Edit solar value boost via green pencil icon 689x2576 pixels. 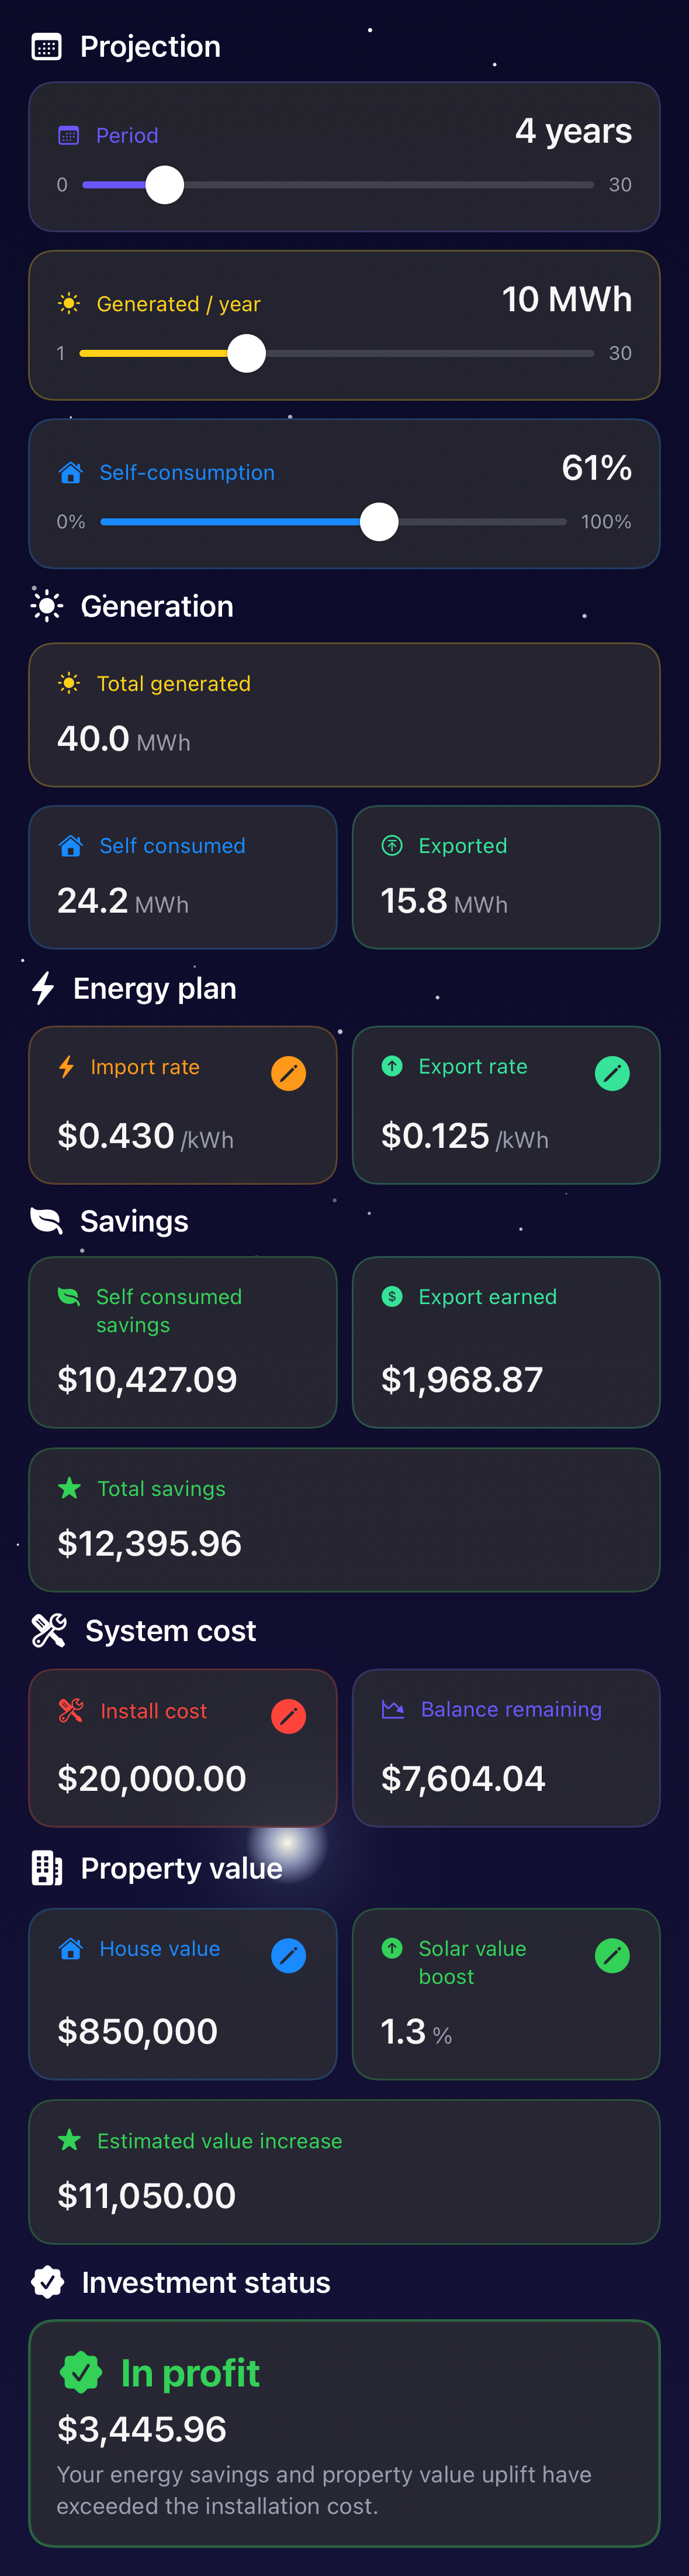click(x=612, y=1955)
